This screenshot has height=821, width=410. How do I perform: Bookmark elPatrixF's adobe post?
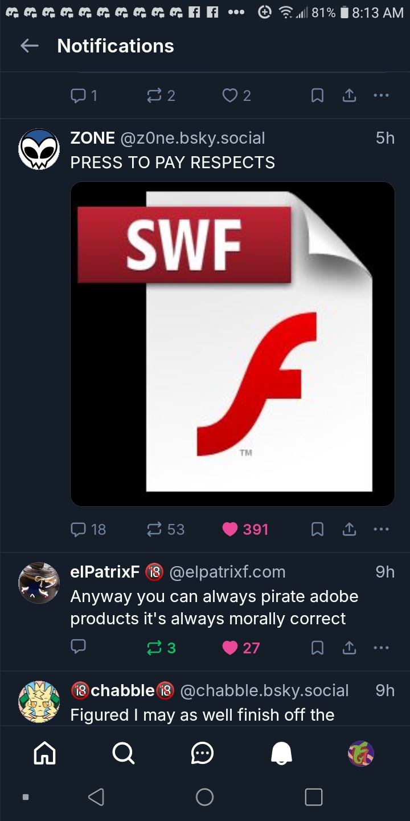318,648
